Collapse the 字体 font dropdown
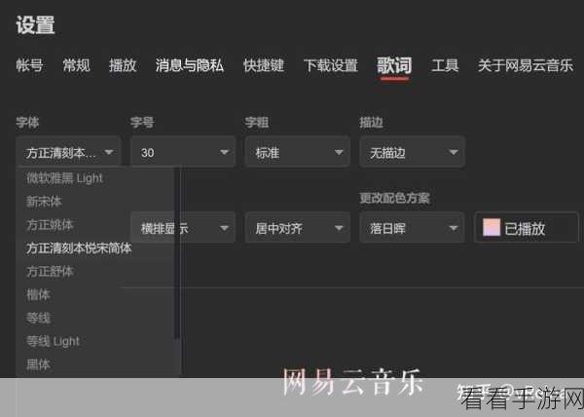584x417 pixels. click(x=68, y=152)
